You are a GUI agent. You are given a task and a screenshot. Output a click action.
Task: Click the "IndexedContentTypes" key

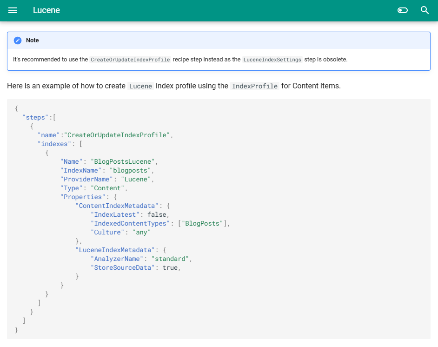130,224
